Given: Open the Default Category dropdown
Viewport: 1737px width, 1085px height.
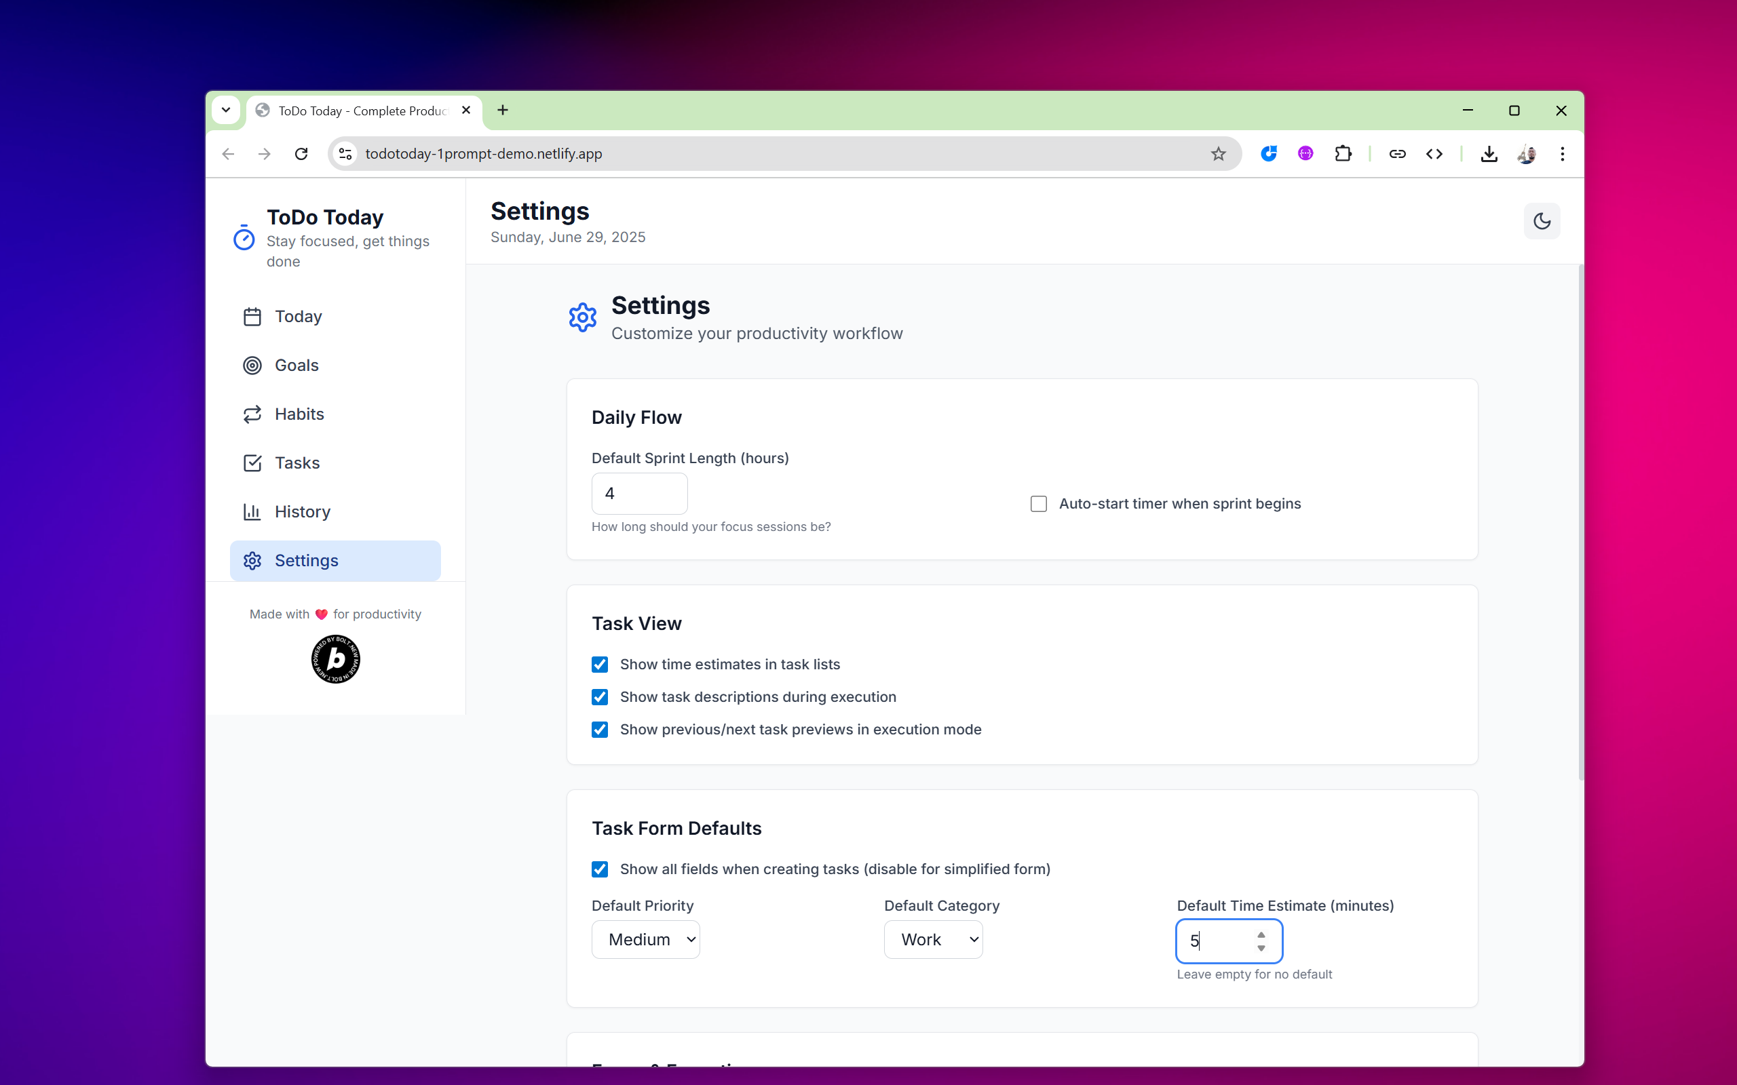Looking at the screenshot, I should point(932,939).
